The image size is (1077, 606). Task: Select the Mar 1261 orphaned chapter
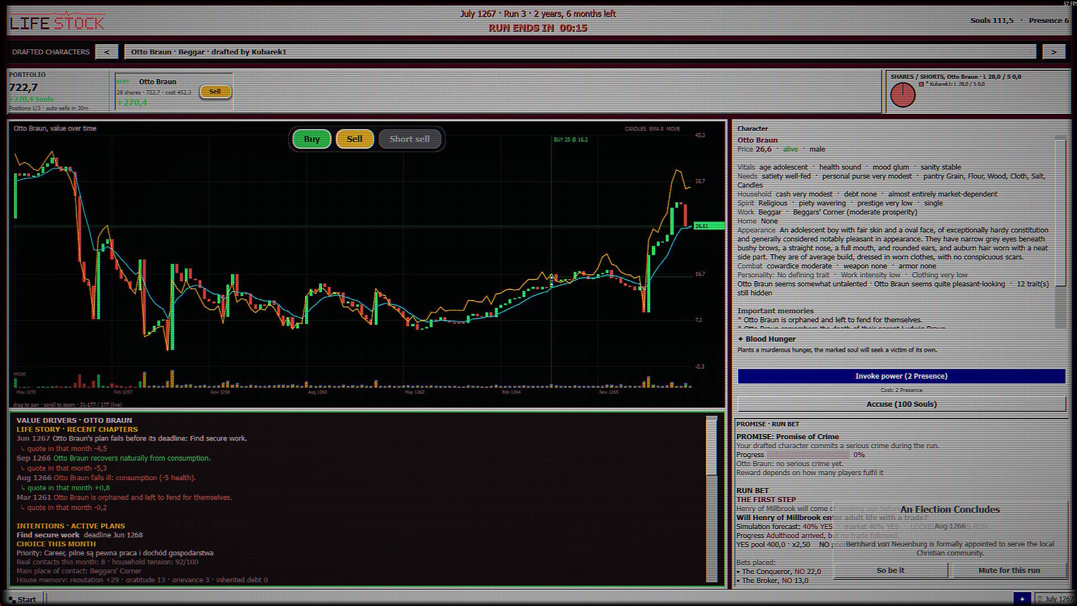point(124,498)
